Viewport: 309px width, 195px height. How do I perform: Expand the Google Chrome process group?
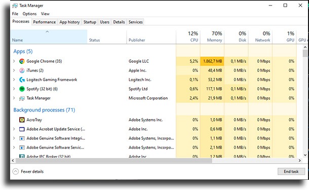click(14, 61)
